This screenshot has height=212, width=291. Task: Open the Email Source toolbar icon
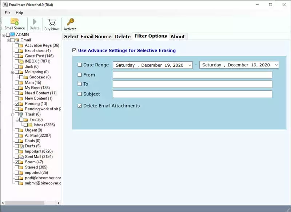(15, 21)
